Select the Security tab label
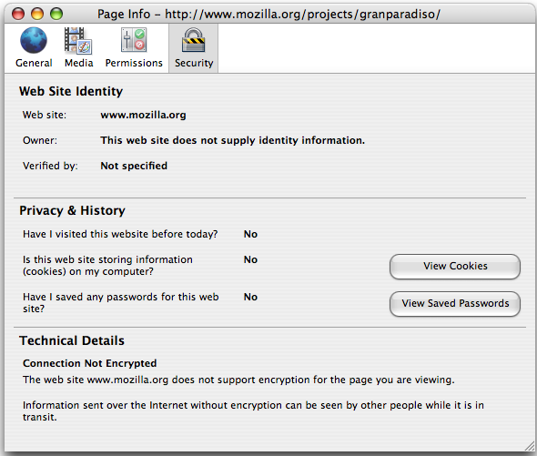 [194, 63]
